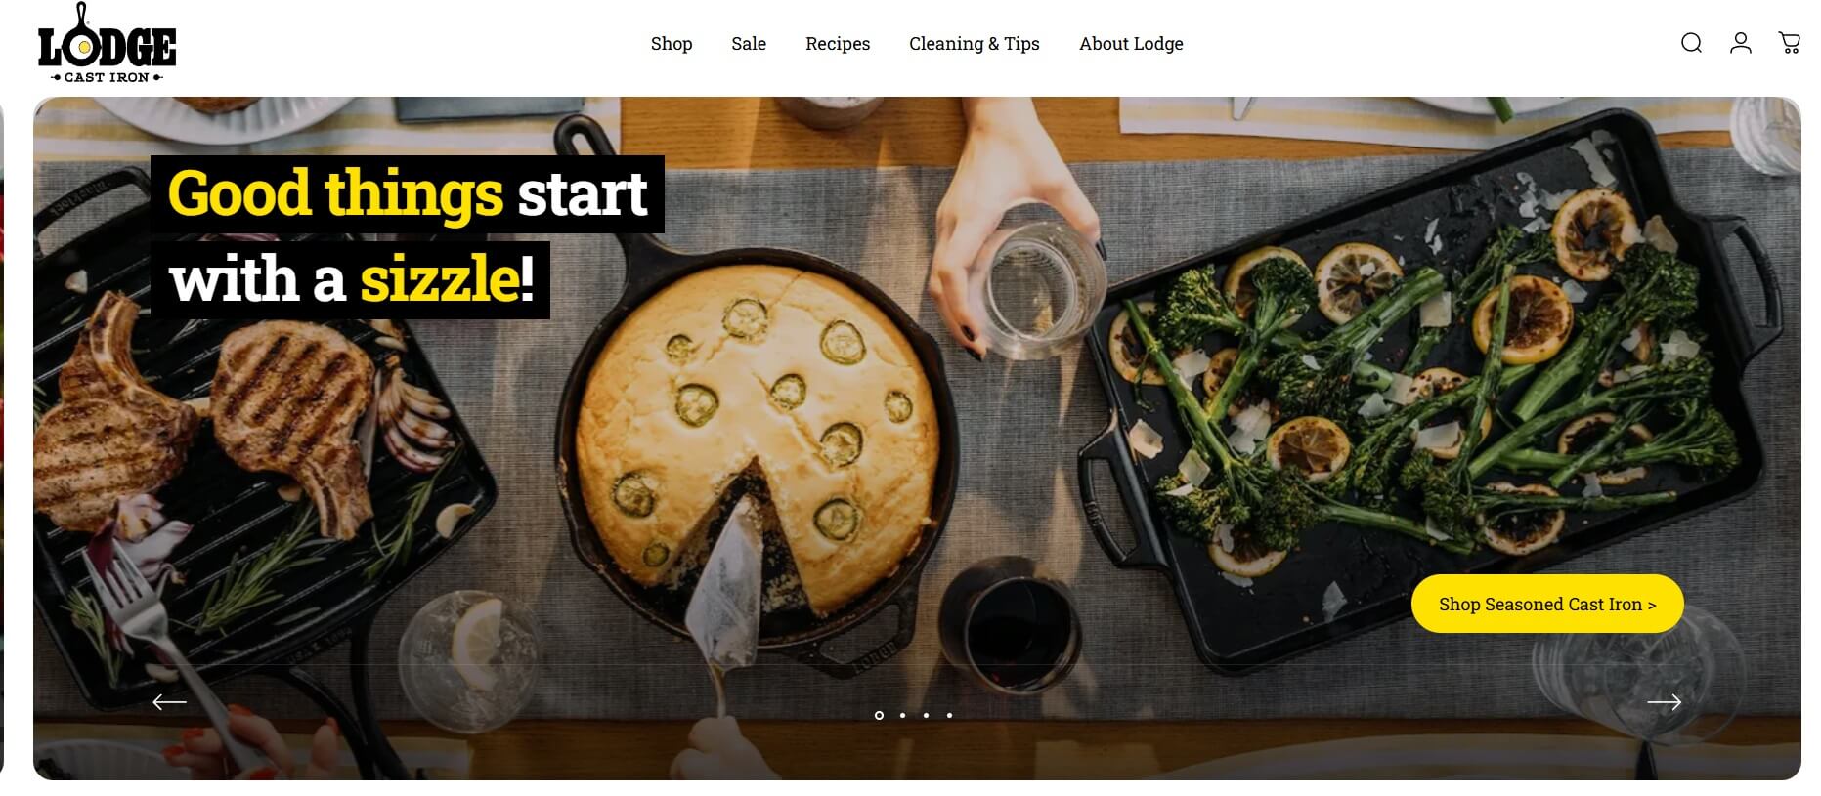Switch to the third carousel dot
1821x796 pixels.
(926, 715)
